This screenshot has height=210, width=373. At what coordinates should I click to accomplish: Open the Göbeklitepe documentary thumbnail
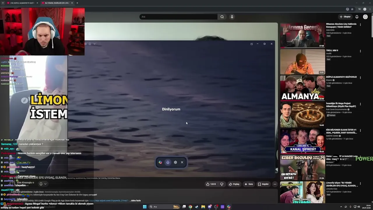point(302,114)
